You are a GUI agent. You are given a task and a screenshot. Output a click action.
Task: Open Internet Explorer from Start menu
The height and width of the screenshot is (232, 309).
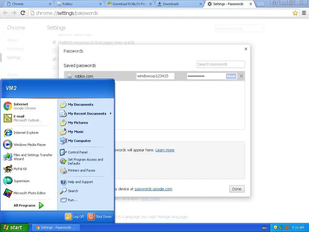point(21,133)
